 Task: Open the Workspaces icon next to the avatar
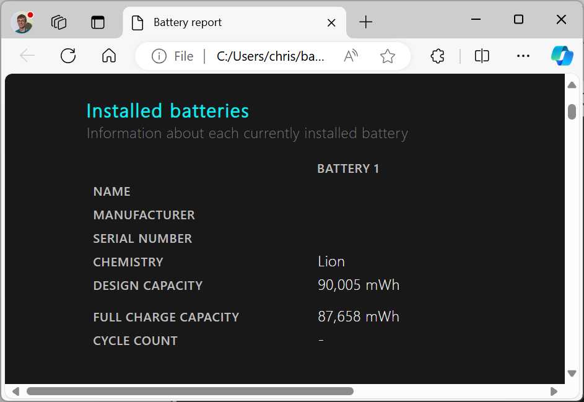pos(59,22)
